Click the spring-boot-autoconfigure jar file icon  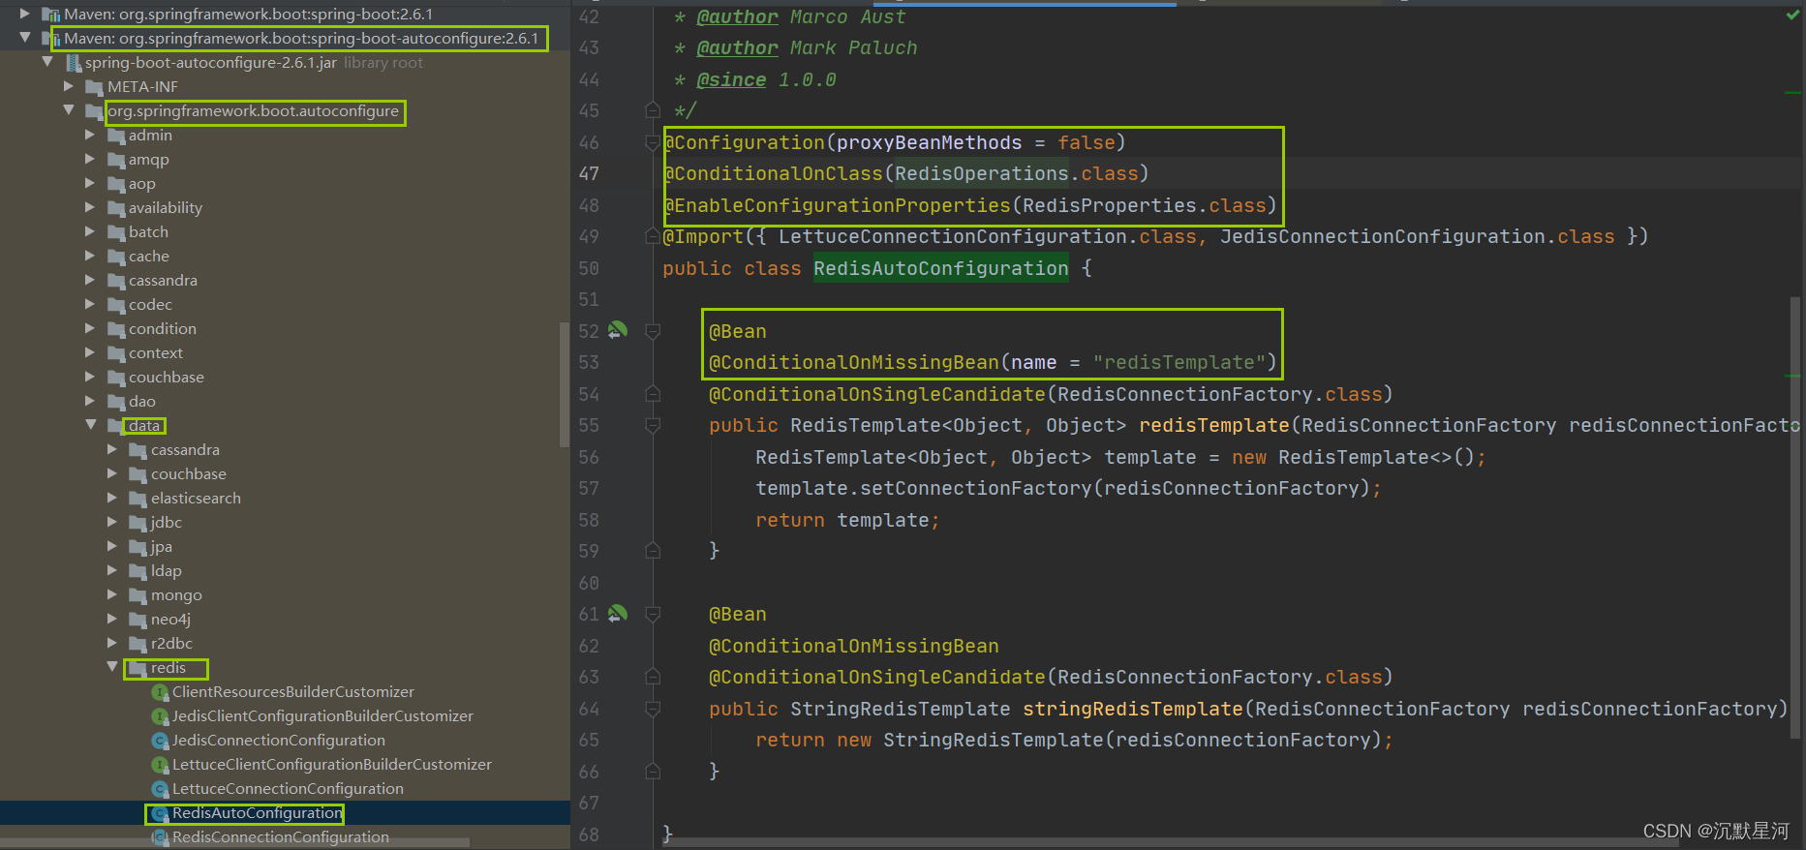point(73,63)
